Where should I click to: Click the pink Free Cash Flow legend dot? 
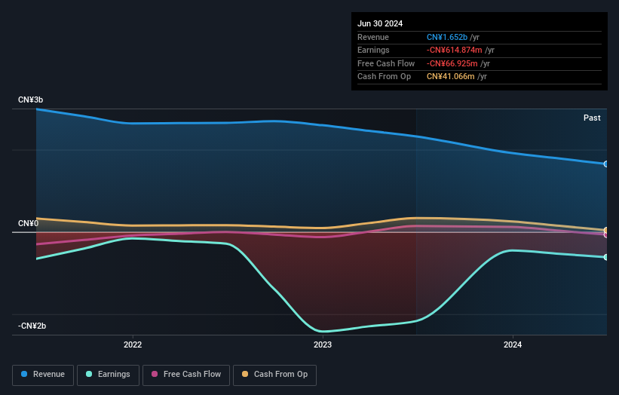click(155, 374)
